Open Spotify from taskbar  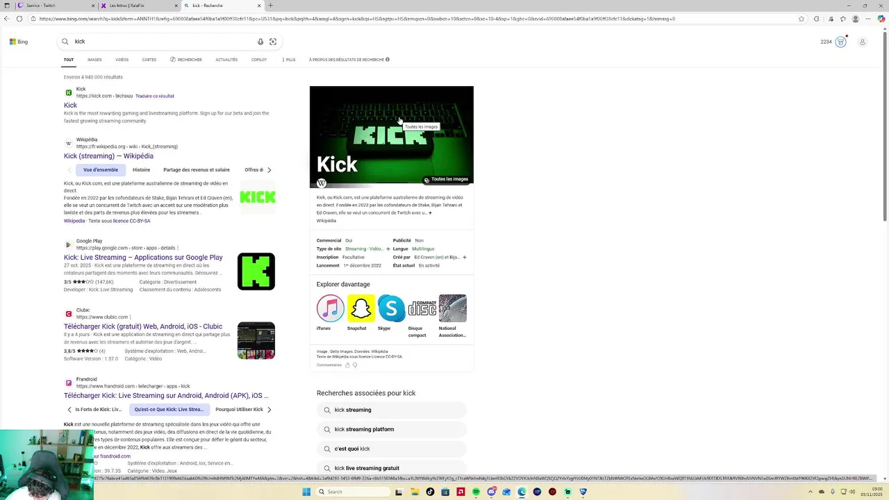point(476,492)
